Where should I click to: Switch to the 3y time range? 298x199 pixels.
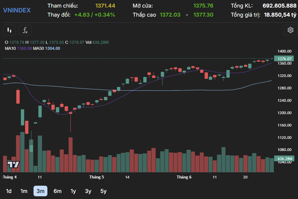pyautogui.click(x=88, y=191)
